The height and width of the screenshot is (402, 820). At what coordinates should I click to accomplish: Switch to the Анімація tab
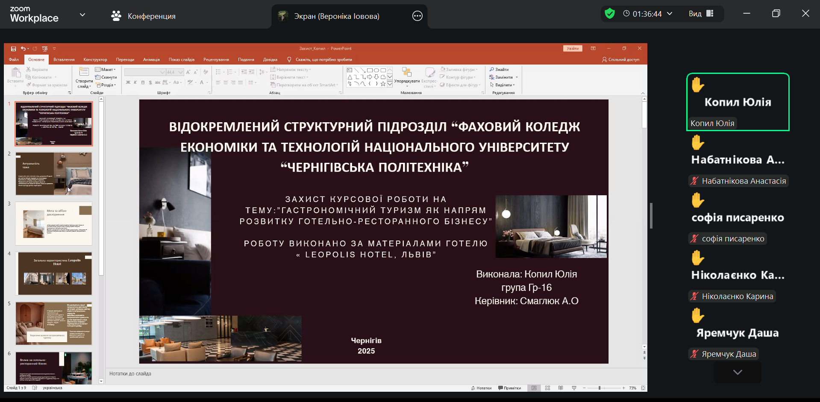pos(151,60)
